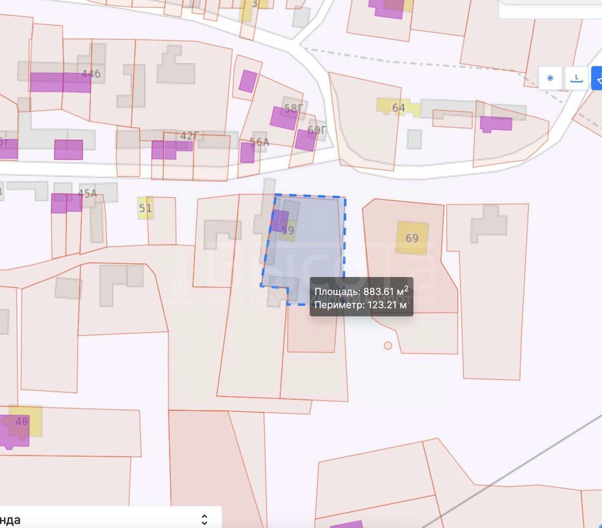Click the point marker tool button

[x=550, y=78]
